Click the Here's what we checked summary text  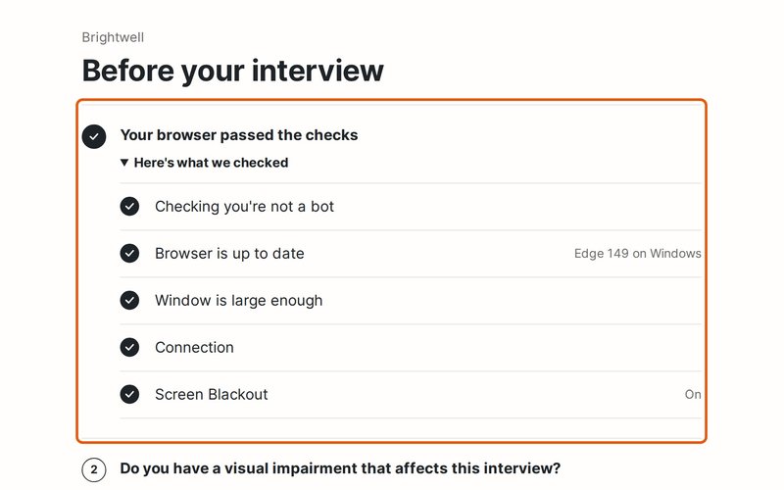[x=211, y=163]
